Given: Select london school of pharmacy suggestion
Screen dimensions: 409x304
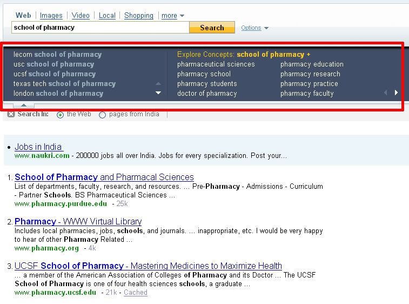Looking at the screenshot, I should point(58,93).
